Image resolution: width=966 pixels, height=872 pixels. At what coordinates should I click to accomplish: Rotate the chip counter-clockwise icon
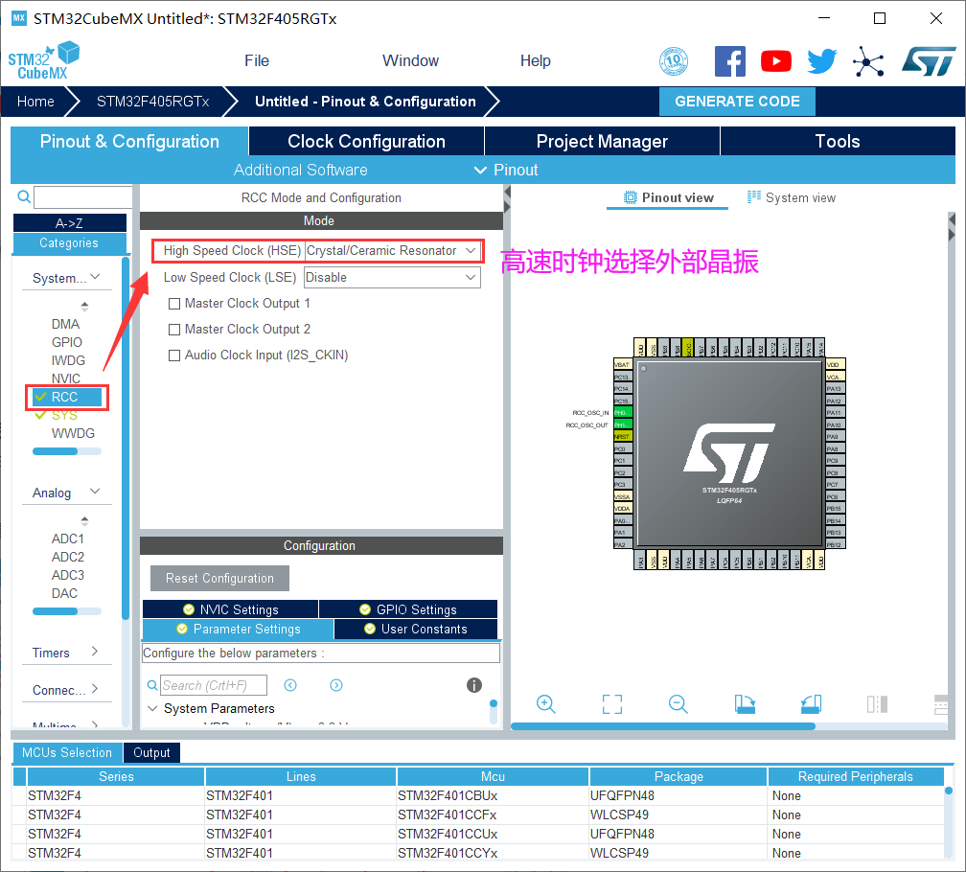[x=811, y=704]
